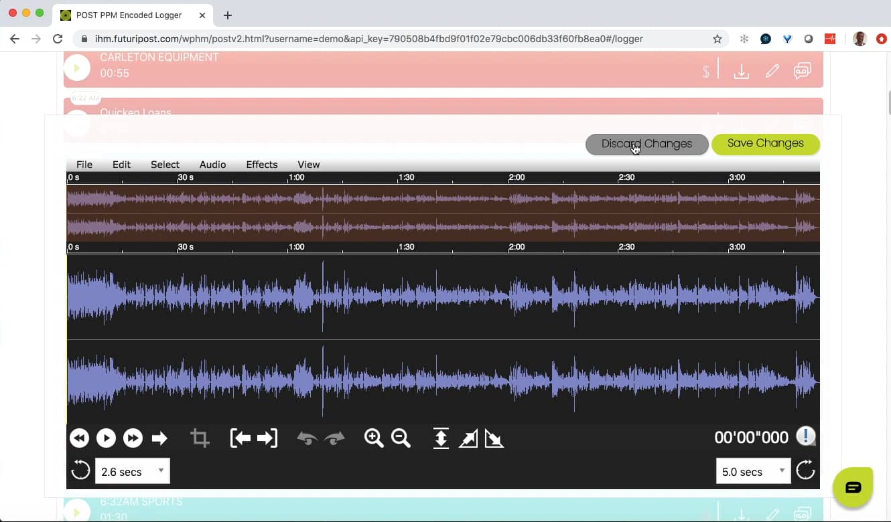Image resolution: width=891 pixels, height=522 pixels.
Task: Bookmark page with the star icon
Action: coord(717,39)
